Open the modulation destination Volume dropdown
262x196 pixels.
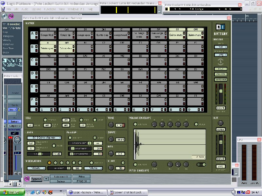[93, 168]
